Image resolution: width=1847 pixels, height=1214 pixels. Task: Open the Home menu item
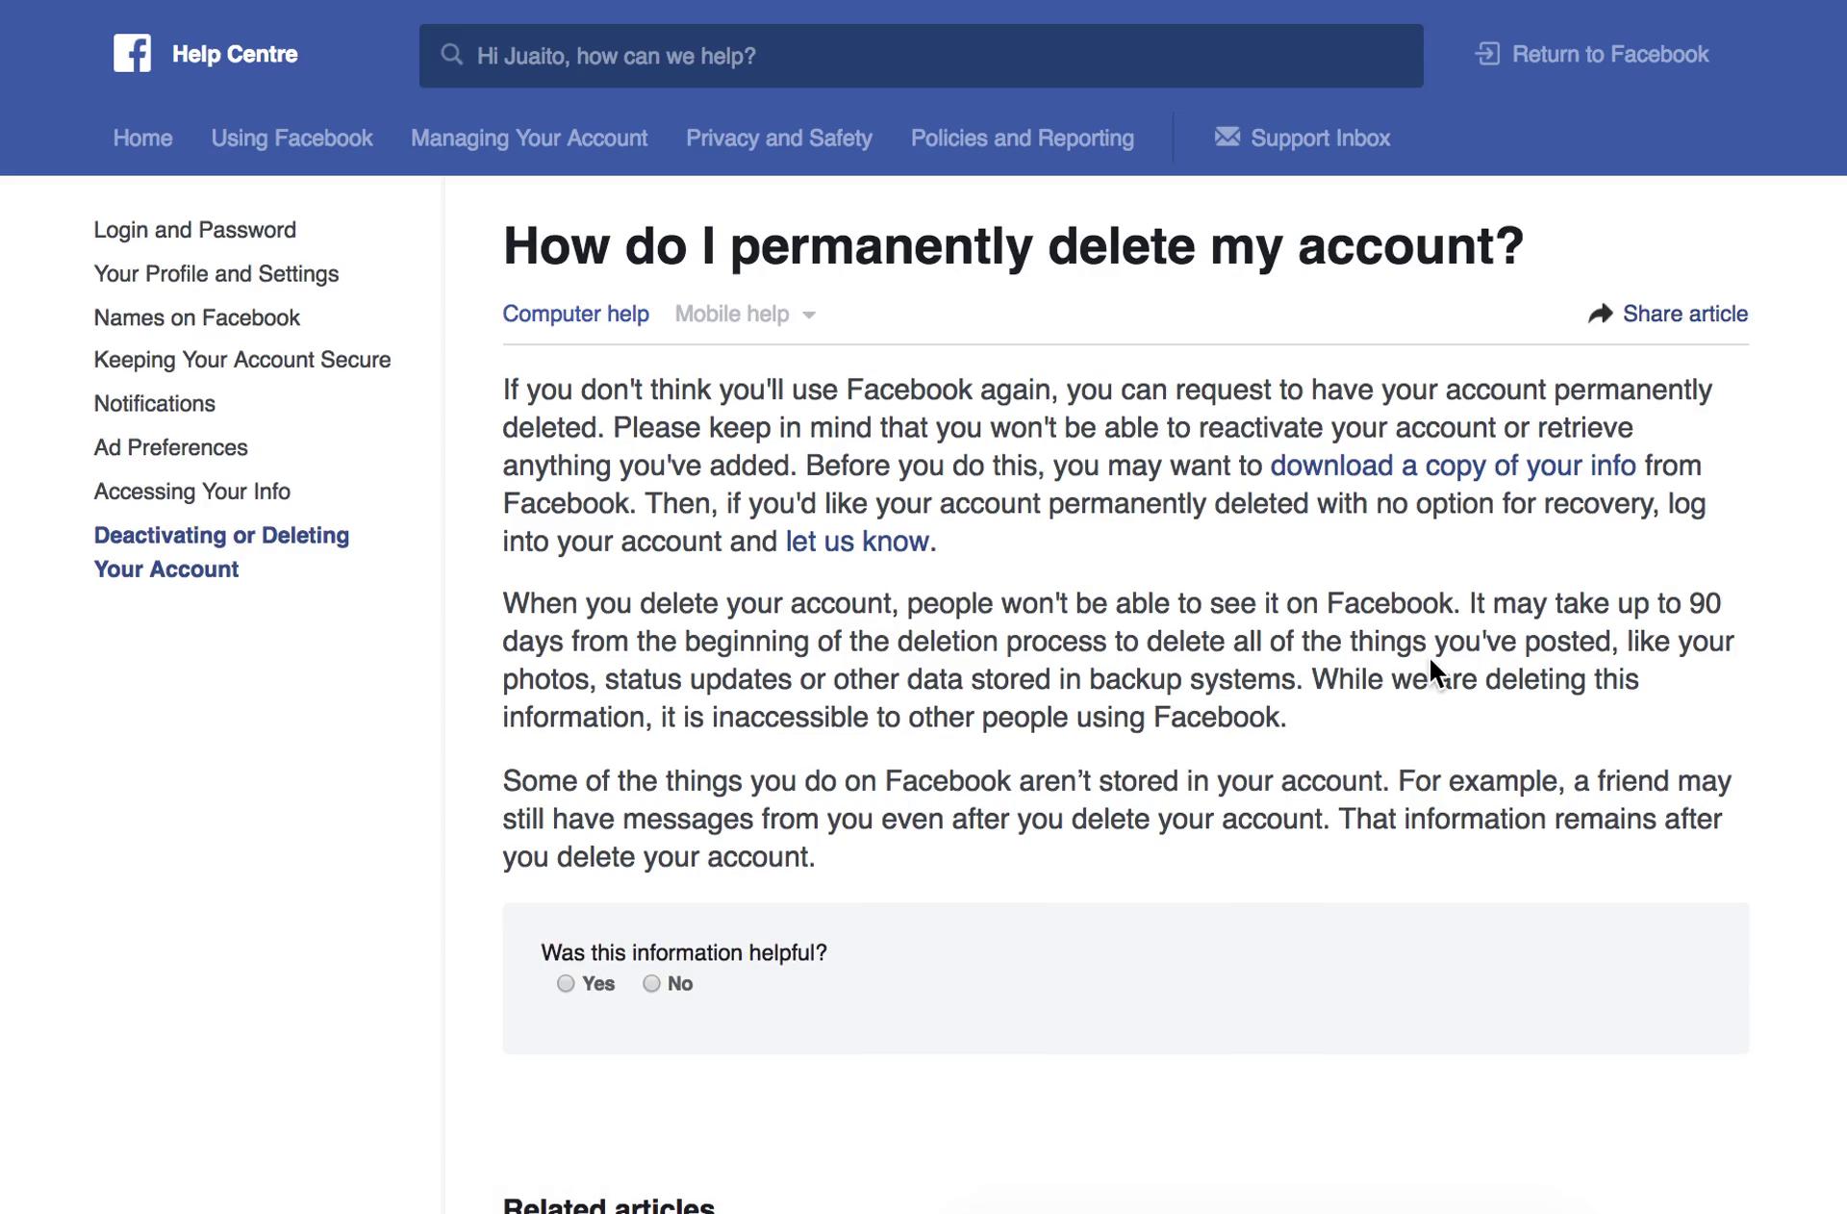(142, 138)
